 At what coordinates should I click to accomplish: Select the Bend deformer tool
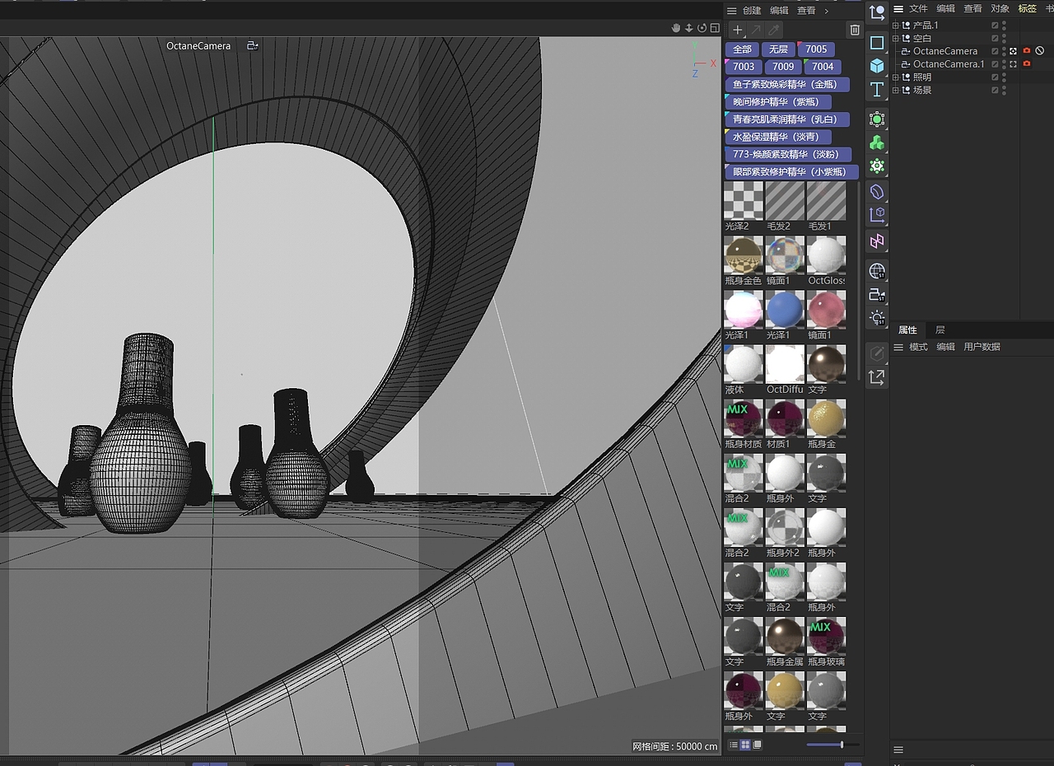coord(877,192)
